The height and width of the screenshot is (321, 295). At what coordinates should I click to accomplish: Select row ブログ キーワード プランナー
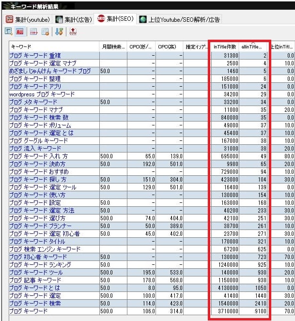[152, 226]
